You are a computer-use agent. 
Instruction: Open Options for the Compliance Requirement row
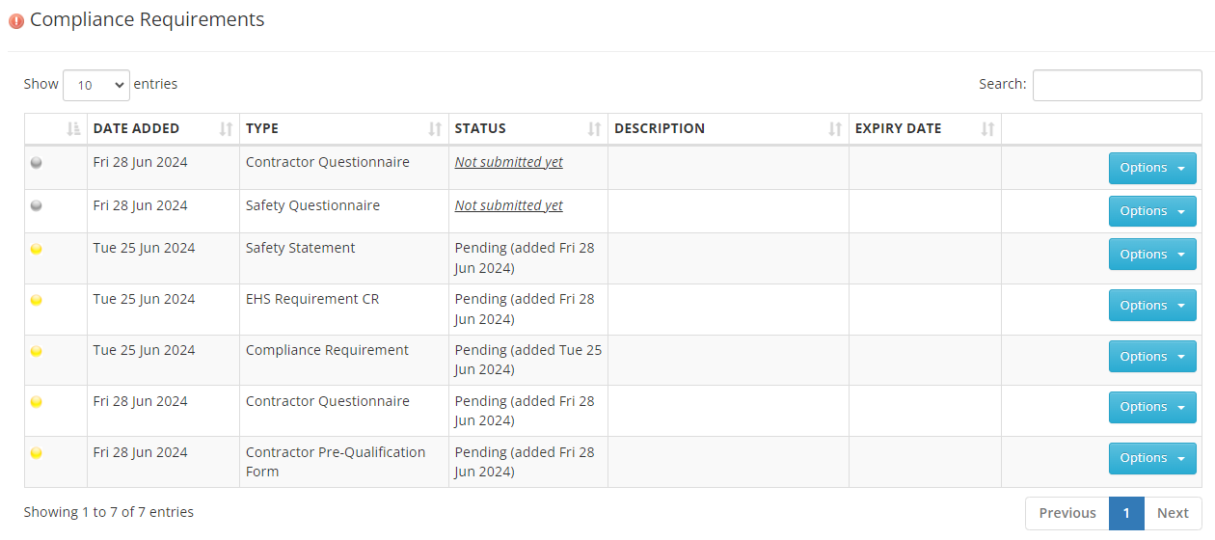point(1152,357)
